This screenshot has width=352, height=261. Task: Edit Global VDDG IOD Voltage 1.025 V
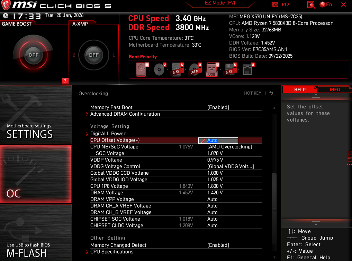215,180
